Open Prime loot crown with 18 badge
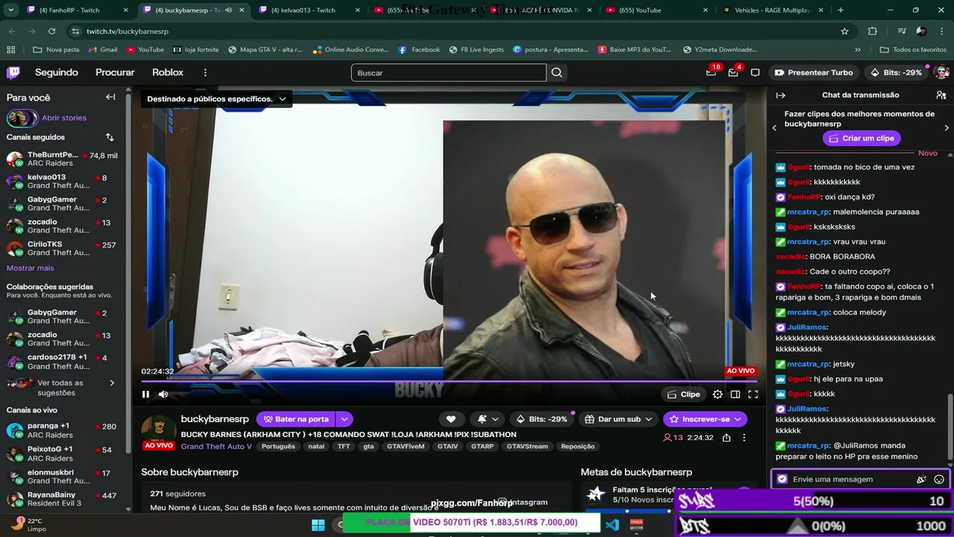This screenshot has width=954, height=537. (x=712, y=72)
